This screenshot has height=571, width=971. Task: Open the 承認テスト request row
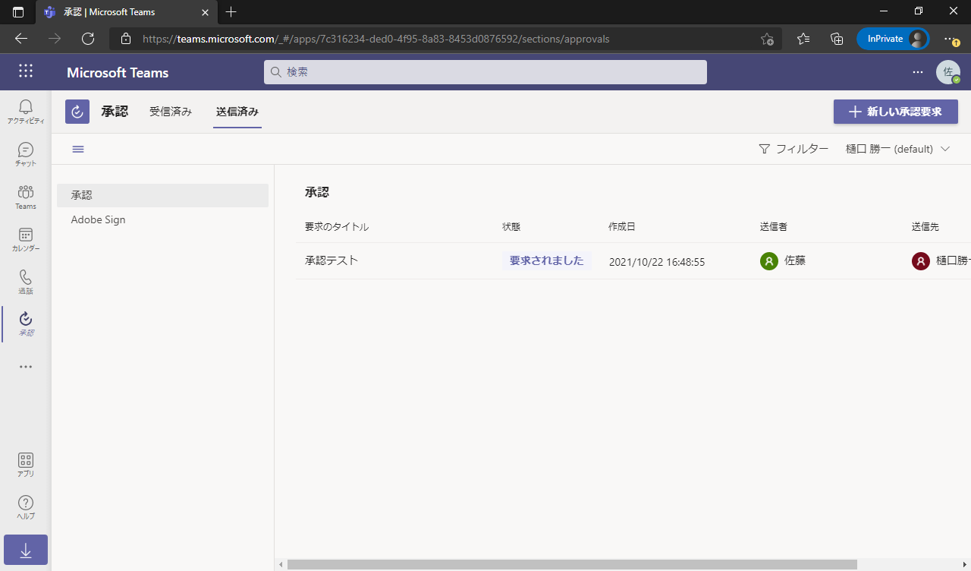[633, 261]
